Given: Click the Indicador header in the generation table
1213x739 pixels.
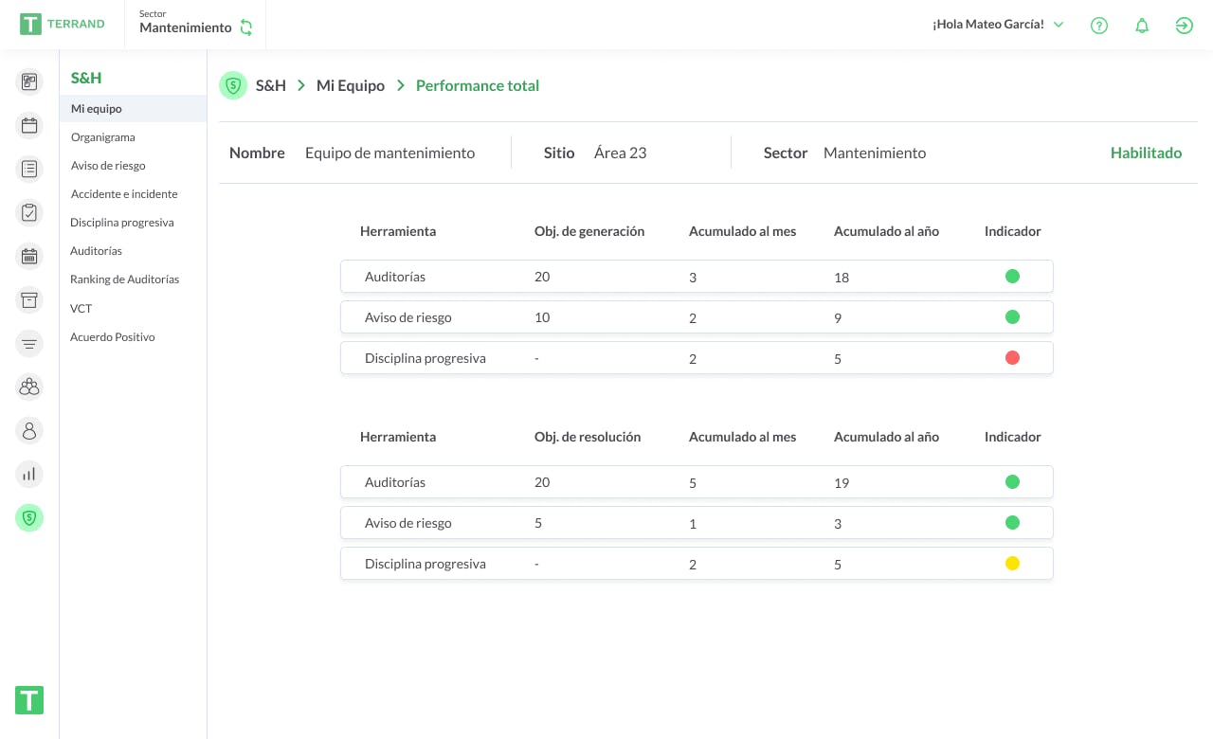Looking at the screenshot, I should [1012, 231].
